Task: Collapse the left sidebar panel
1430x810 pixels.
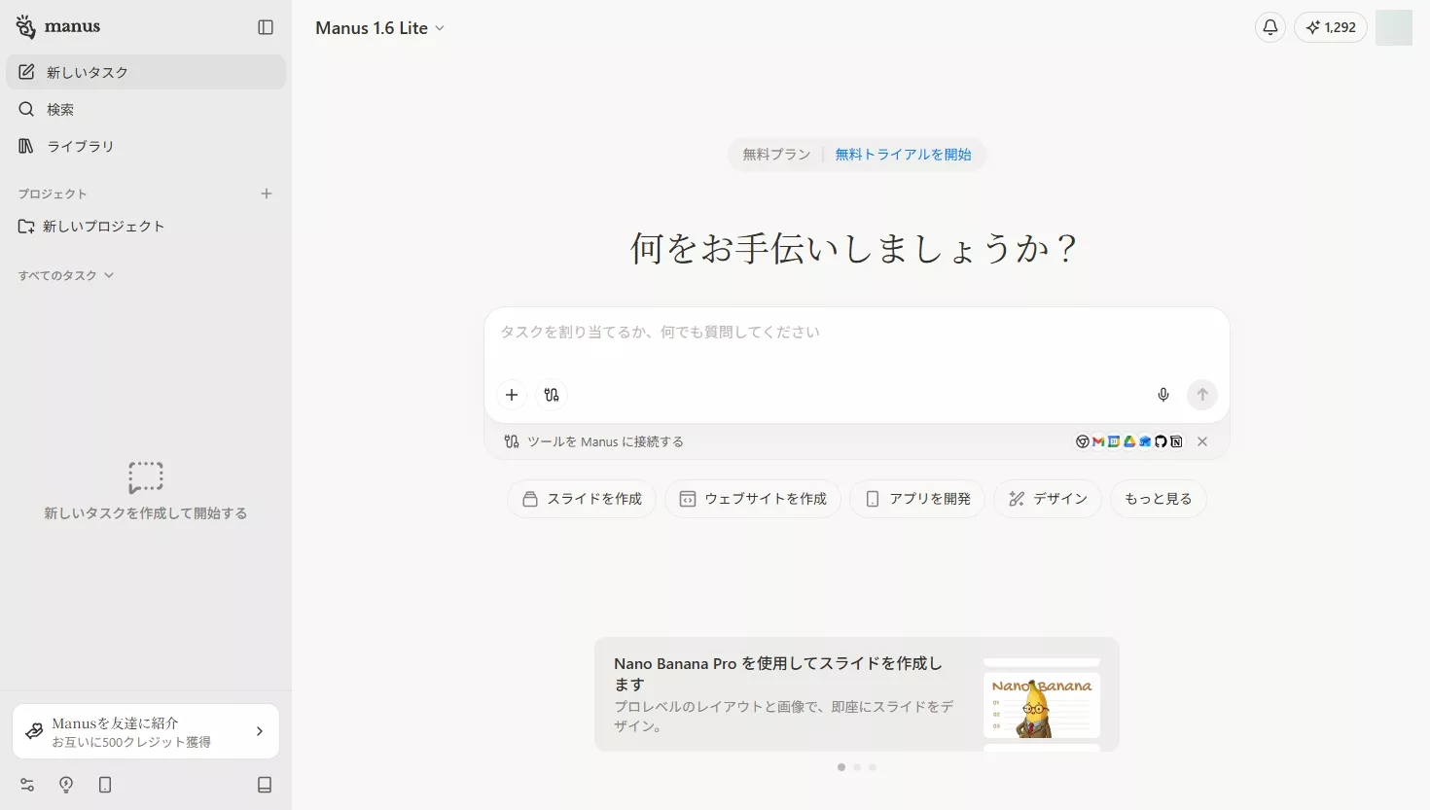Action: pos(265,27)
